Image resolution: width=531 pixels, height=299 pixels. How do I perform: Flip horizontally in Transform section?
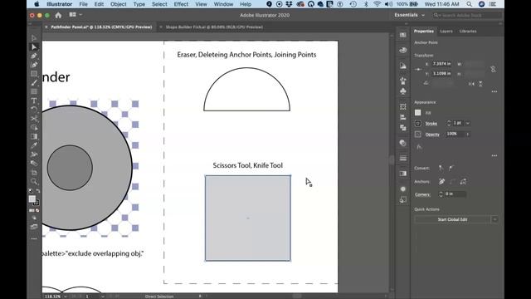coord(471,84)
